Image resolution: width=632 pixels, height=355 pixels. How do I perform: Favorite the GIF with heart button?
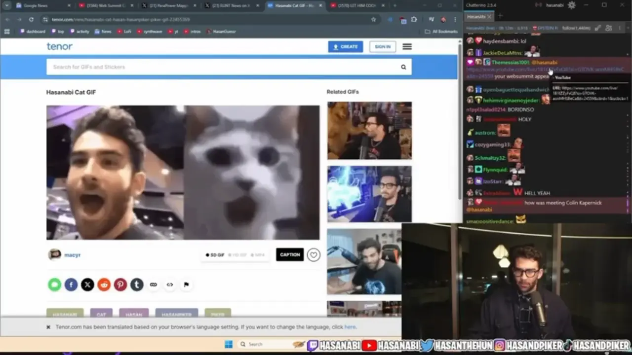click(313, 255)
